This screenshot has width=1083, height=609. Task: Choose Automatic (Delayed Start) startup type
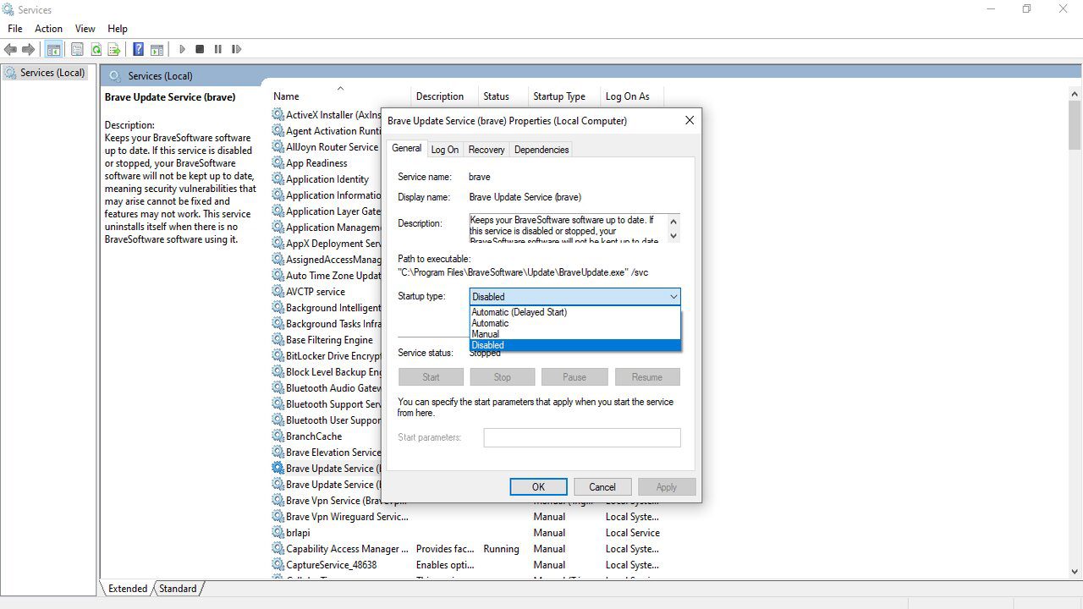[575, 312]
